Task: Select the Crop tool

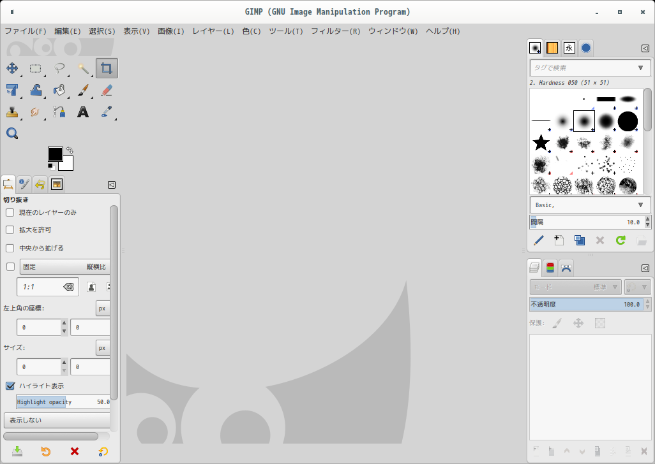Action: pyautogui.click(x=107, y=68)
